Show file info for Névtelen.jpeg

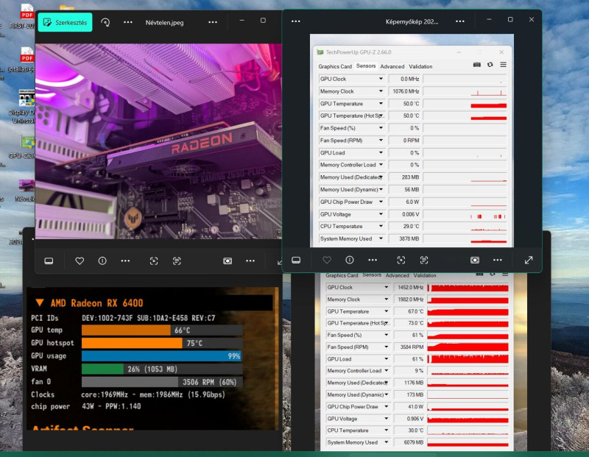point(102,261)
